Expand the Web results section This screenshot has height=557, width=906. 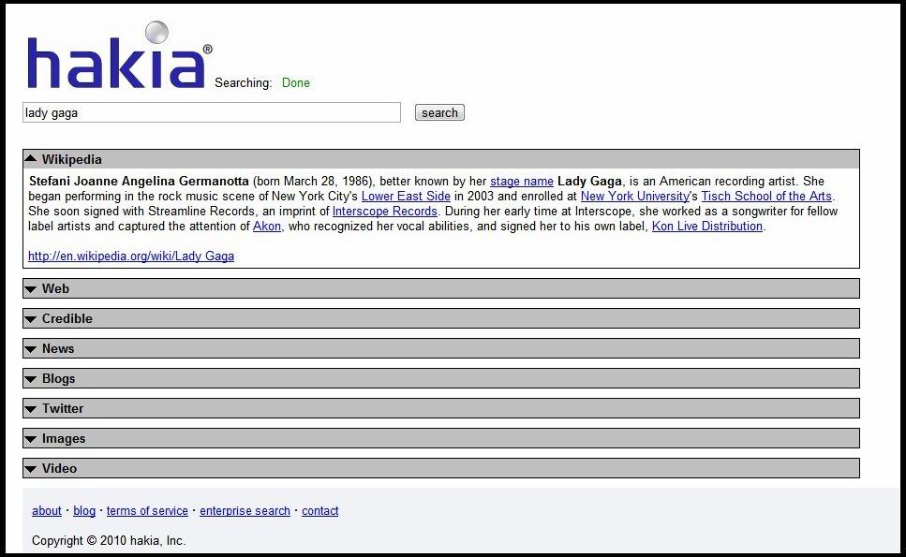tap(441, 288)
